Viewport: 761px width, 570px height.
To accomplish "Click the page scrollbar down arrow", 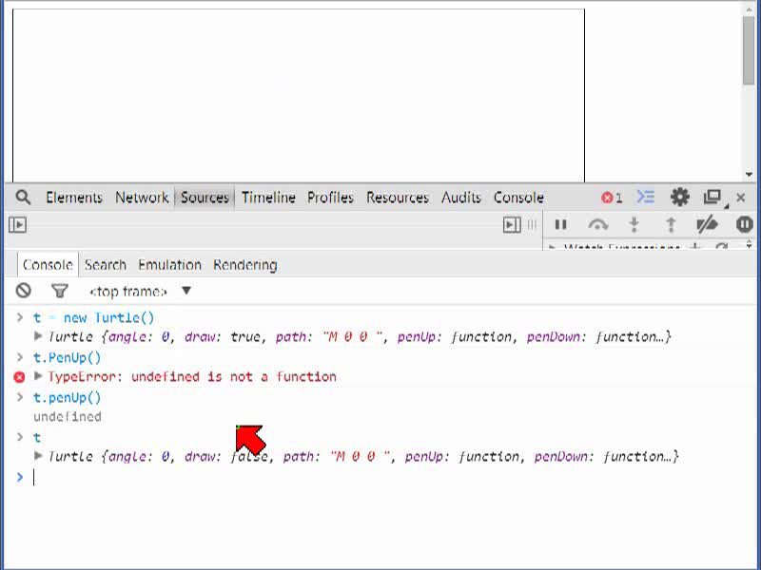I will click(x=749, y=174).
